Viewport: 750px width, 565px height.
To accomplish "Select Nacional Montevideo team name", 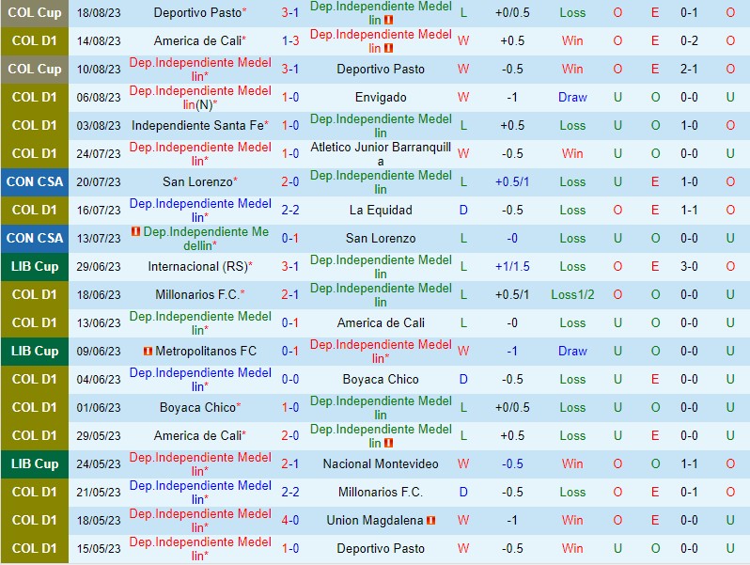I will (381, 464).
